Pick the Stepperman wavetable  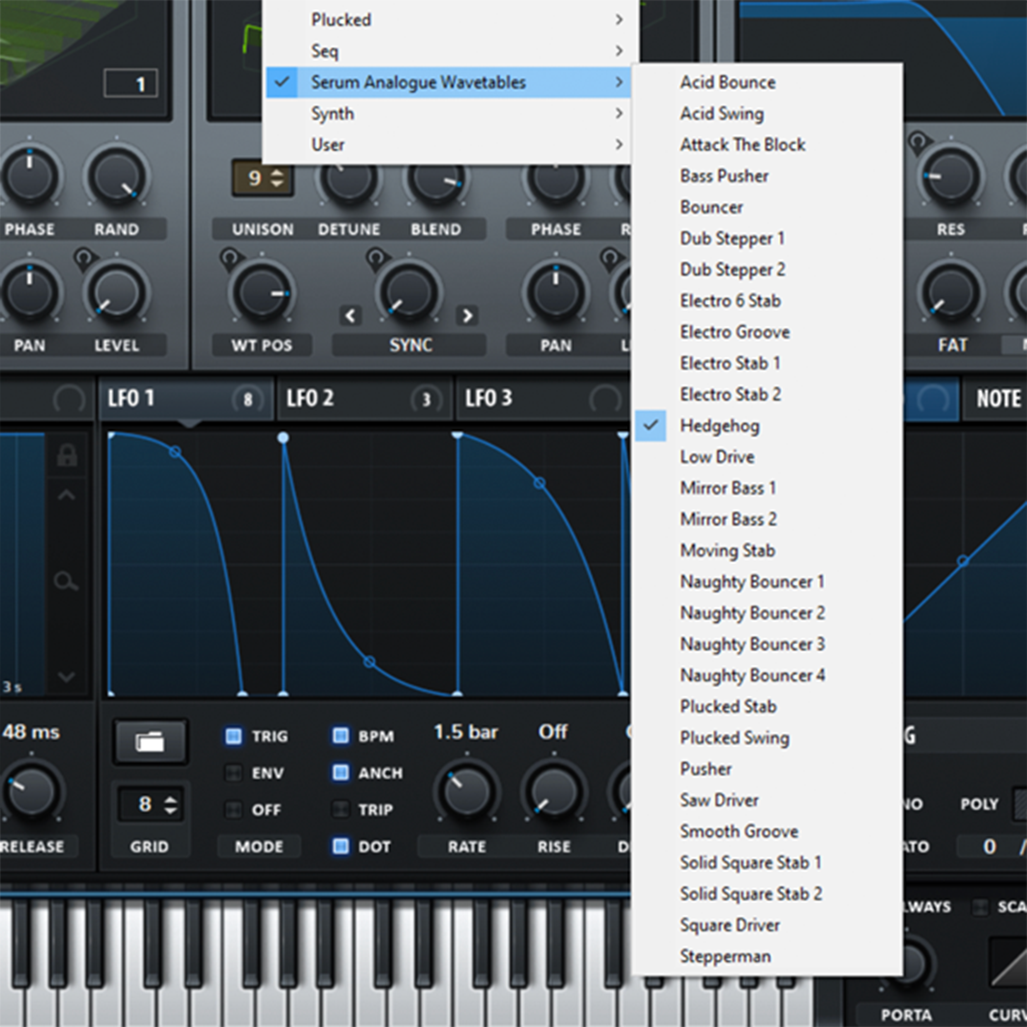pyautogui.click(x=767, y=956)
